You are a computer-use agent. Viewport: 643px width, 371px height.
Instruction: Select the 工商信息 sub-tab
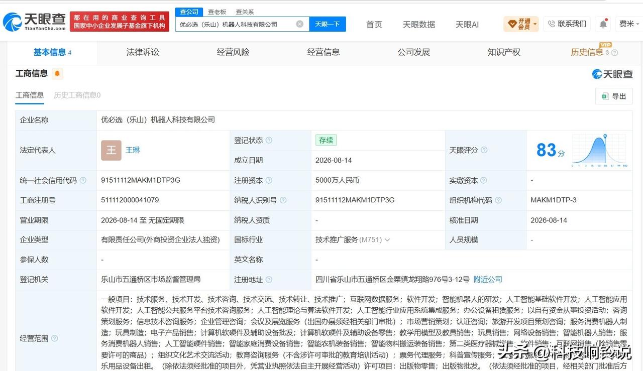pos(30,95)
